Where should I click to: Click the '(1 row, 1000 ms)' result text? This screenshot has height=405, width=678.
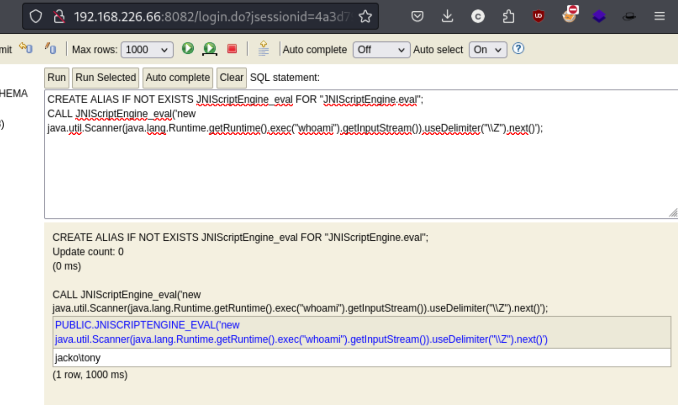click(x=90, y=374)
